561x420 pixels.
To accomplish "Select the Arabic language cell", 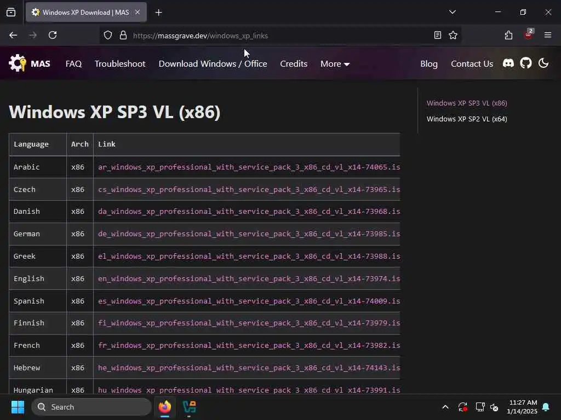I will (38, 167).
